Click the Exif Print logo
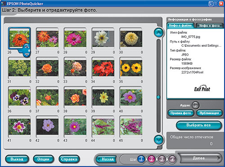 coord(202,88)
